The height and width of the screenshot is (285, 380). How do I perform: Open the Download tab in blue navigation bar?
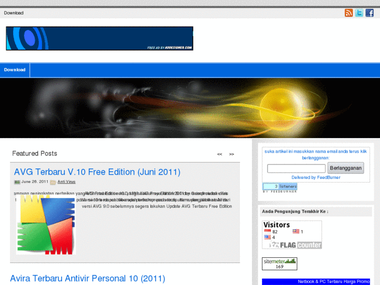click(15, 70)
